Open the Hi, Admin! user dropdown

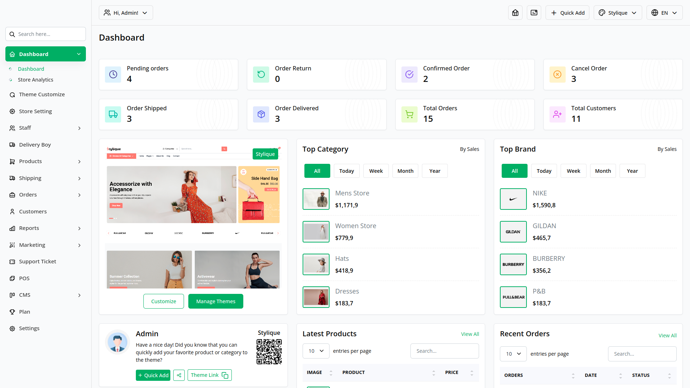tap(126, 13)
